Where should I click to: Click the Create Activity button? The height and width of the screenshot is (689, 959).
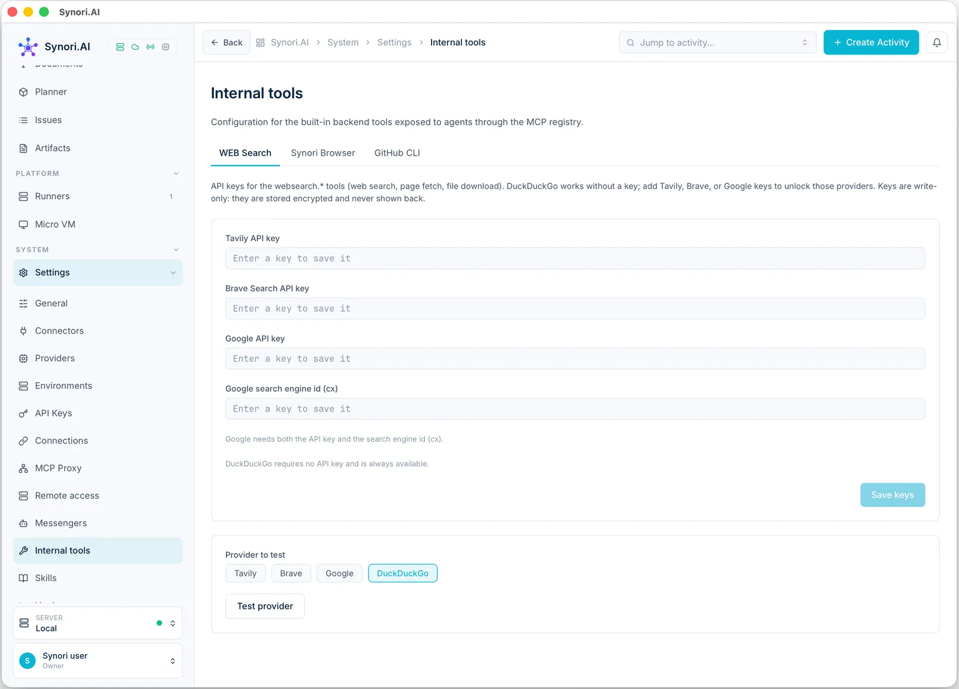click(x=871, y=43)
